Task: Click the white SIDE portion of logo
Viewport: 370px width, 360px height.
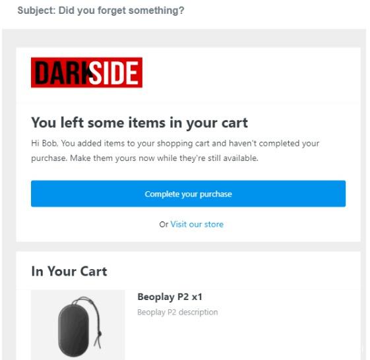Action: tap(113, 73)
